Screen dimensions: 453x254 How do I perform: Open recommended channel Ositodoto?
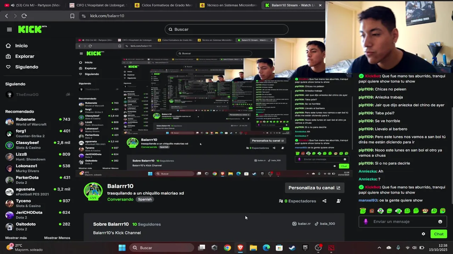pos(38,226)
